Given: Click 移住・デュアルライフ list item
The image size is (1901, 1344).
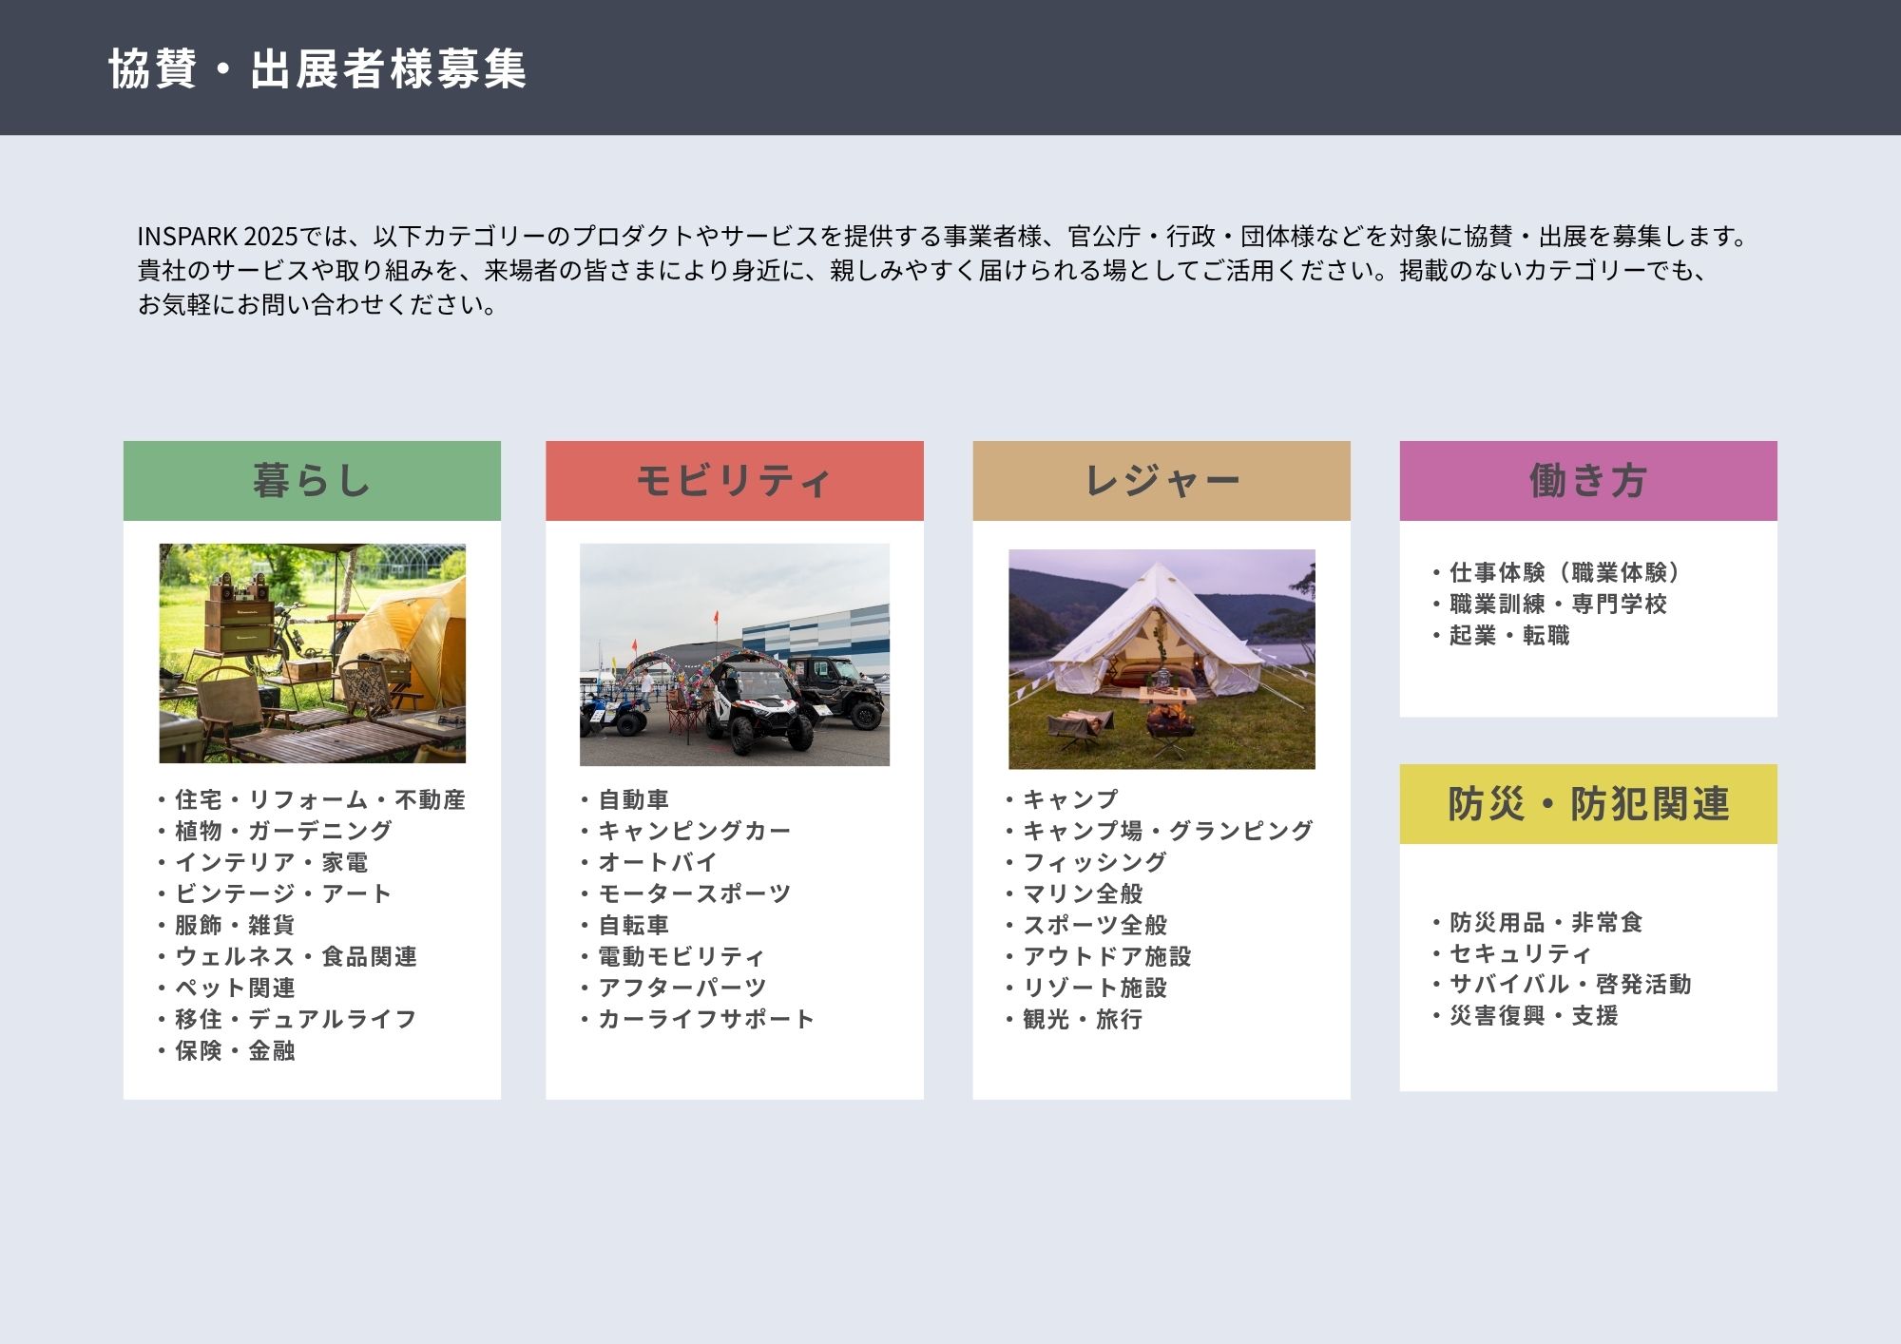Looking at the screenshot, I should pyautogui.click(x=286, y=1019).
